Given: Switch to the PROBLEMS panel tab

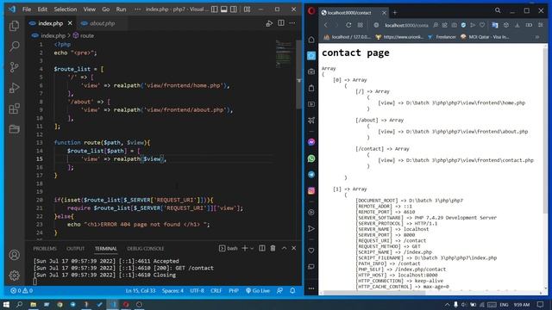Looking at the screenshot, I should [45, 249].
